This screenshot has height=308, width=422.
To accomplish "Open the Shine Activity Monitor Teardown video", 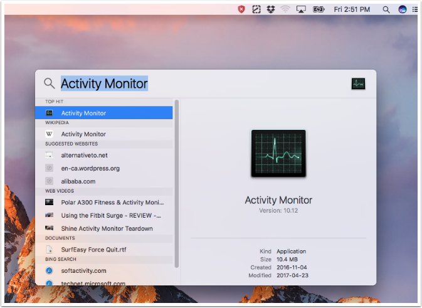I will point(104,228).
